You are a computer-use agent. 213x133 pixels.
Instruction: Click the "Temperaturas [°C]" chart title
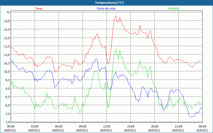109,3
